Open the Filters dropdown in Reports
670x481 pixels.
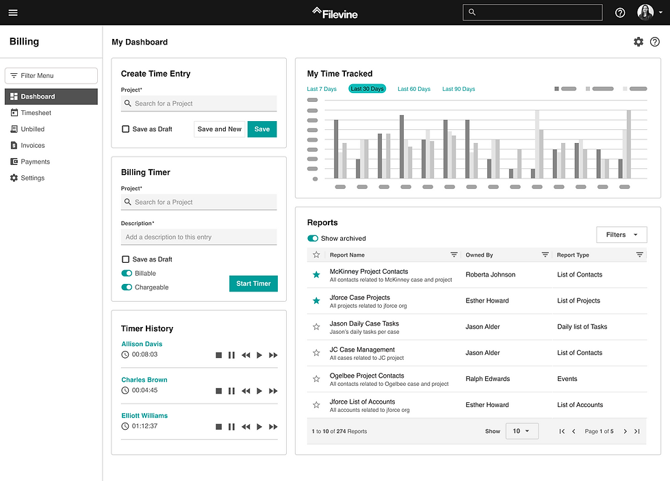coord(621,235)
